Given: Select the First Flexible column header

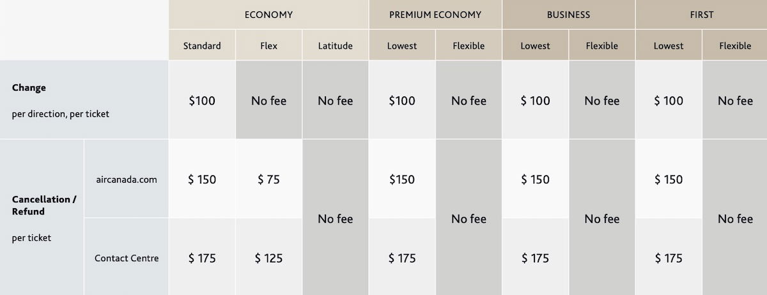Looking at the screenshot, I should pyautogui.click(x=735, y=46).
